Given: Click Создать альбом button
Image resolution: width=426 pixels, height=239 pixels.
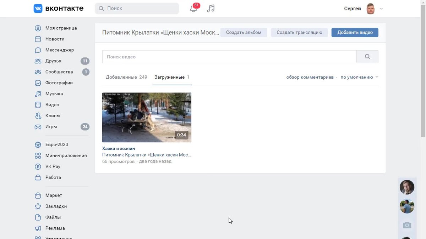Looking at the screenshot, I should (244, 33).
